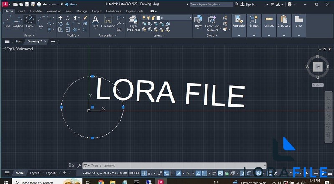Click the Table icon in Annotation panel
Viewport: 334px width, 184px height.
coord(119,30)
